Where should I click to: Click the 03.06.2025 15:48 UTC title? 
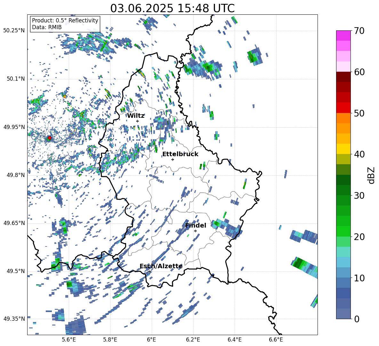coord(172,8)
